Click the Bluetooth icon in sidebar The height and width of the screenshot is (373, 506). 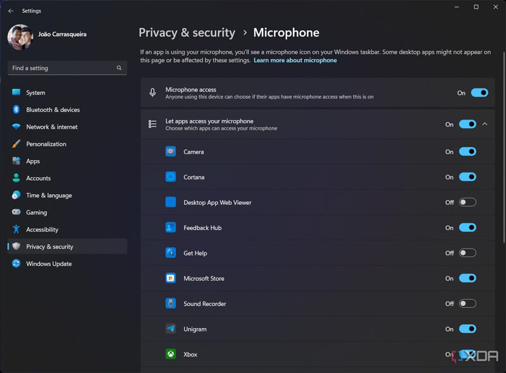tap(16, 109)
